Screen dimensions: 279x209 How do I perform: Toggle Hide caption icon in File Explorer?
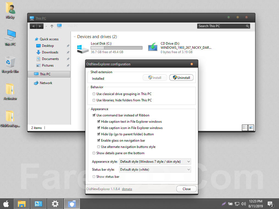point(99,128)
